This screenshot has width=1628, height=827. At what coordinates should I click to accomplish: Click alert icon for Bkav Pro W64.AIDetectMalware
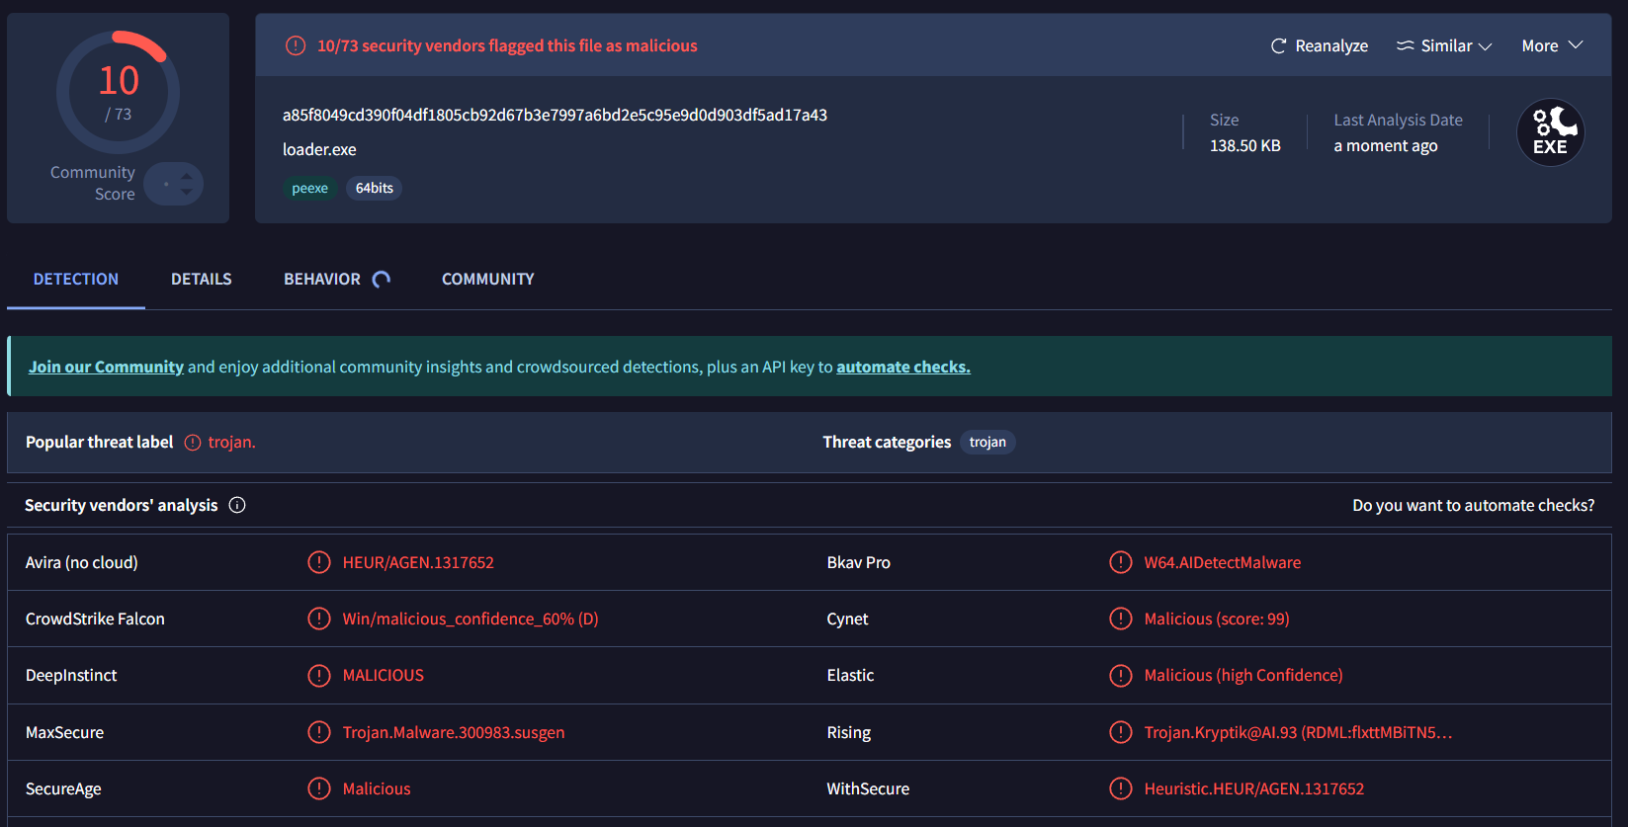pos(1121,562)
